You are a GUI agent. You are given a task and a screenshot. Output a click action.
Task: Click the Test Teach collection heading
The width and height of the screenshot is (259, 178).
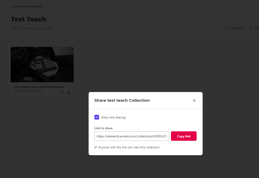pyautogui.click(x=29, y=19)
